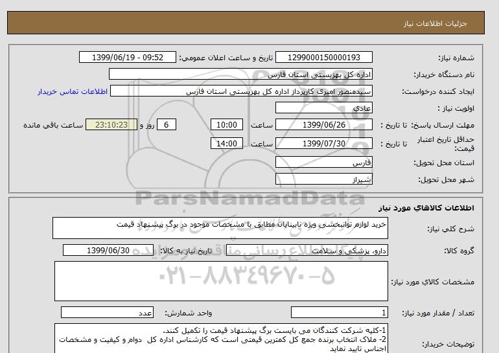Click the request creator field سیدمنصور امیری
This screenshot has width=499, height=353.
point(241,91)
